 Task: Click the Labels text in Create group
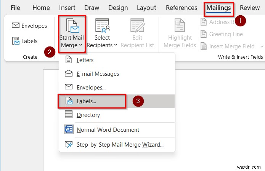pos(29,41)
